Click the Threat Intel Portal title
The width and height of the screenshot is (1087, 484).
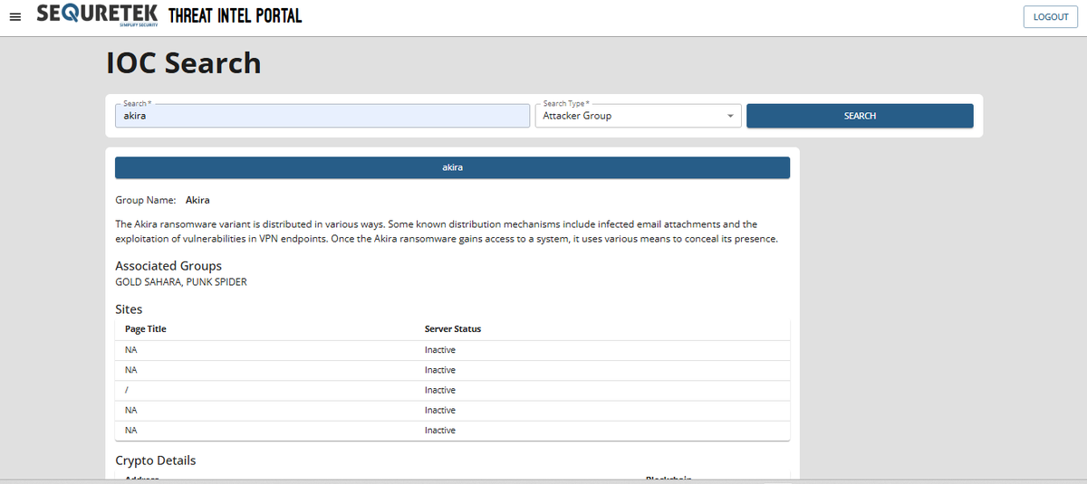(x=236, y=15)
